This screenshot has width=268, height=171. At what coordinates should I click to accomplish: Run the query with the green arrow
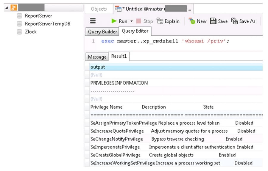(114, 21)
